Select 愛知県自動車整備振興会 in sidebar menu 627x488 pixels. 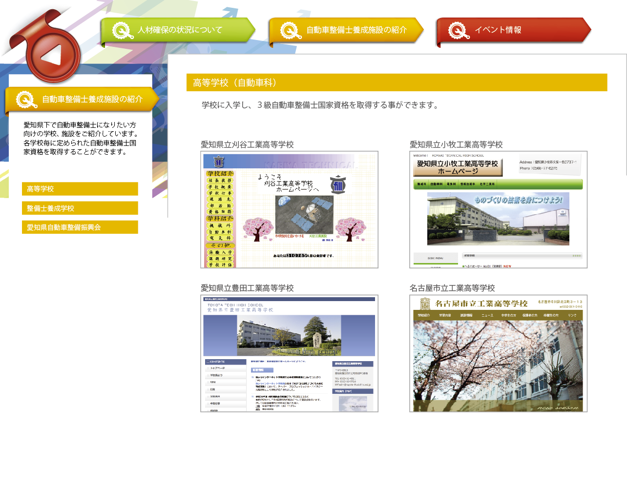coord(80,227)
